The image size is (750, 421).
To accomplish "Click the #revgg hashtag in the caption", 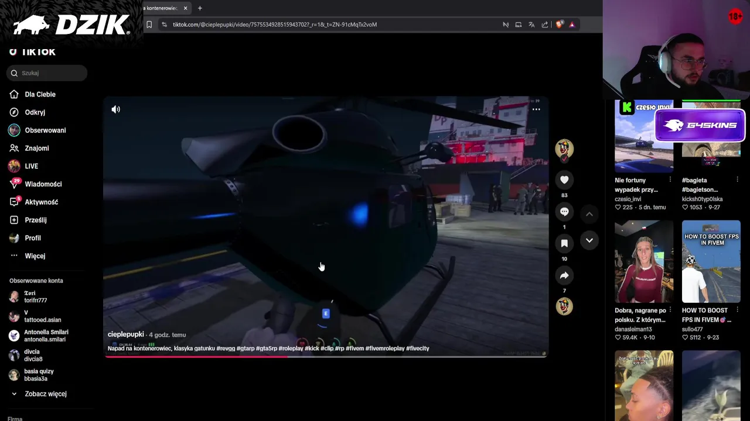I will 226,348.
